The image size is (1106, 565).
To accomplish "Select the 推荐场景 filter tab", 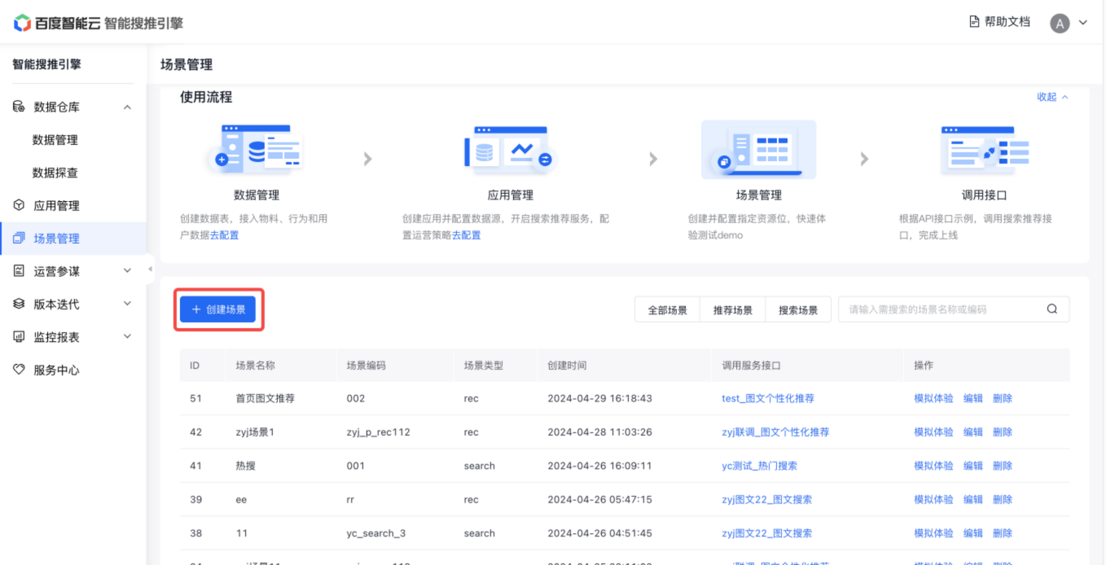I will tap(732, 310).
